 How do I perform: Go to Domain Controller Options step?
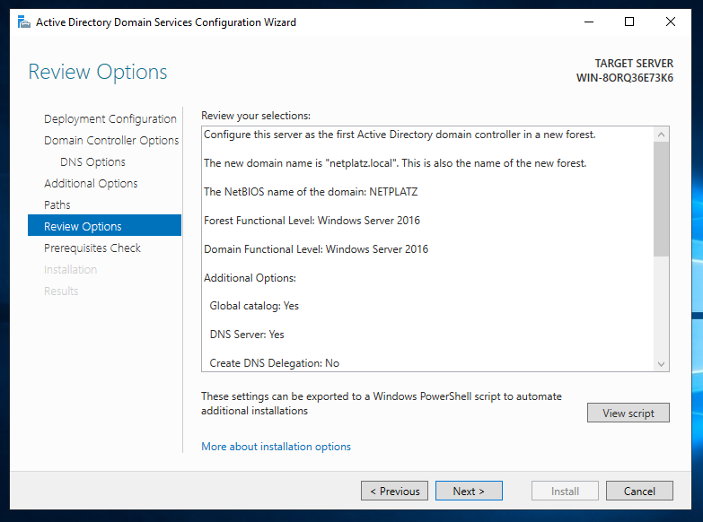tap(111, 140)
